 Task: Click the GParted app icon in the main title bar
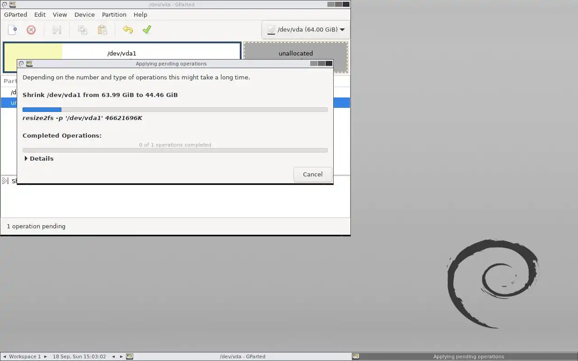12,5
